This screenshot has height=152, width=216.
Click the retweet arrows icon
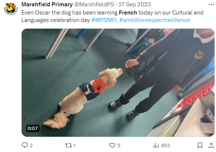coord(68,145)
